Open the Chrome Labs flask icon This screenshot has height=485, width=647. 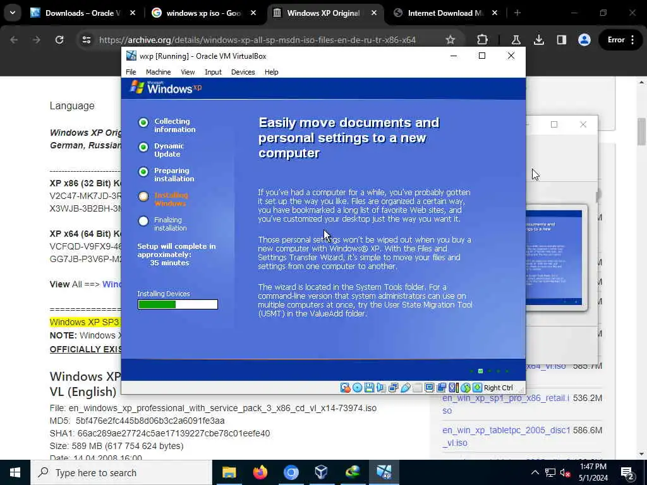point(516,40)
